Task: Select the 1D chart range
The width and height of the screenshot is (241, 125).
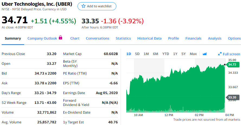Action: (129, 54)
